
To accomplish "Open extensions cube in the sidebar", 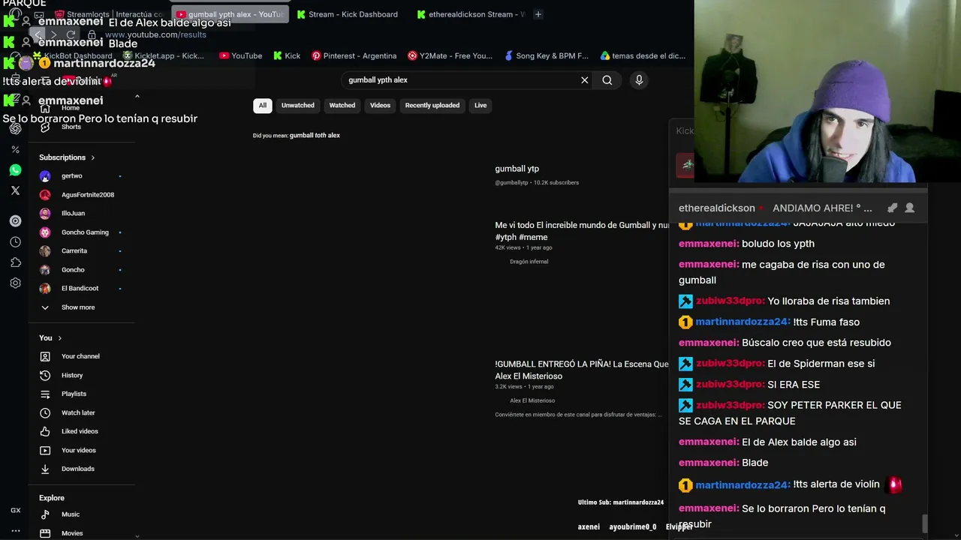I will tap(15, 262).
